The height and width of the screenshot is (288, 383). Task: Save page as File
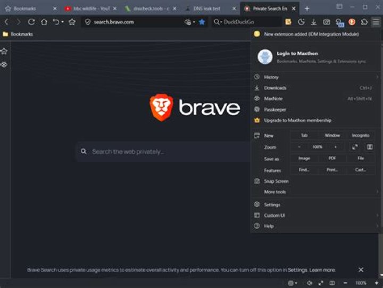pyautogui.click(x=361, y=159)
